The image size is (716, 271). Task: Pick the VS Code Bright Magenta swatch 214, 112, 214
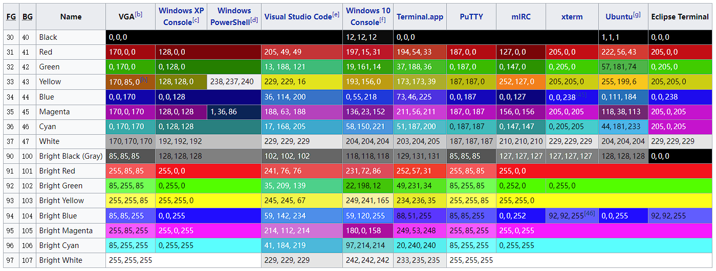[302, 231]
